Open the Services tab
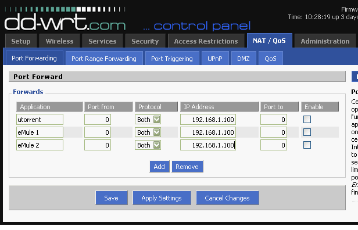Image resolution: width=358 pixels, height=230 pixels. tap(102, 41)
